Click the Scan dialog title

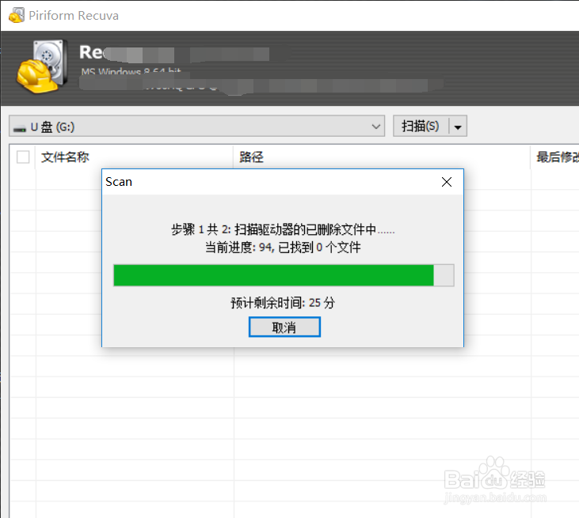pyautogui.click(x=119, y=182)
